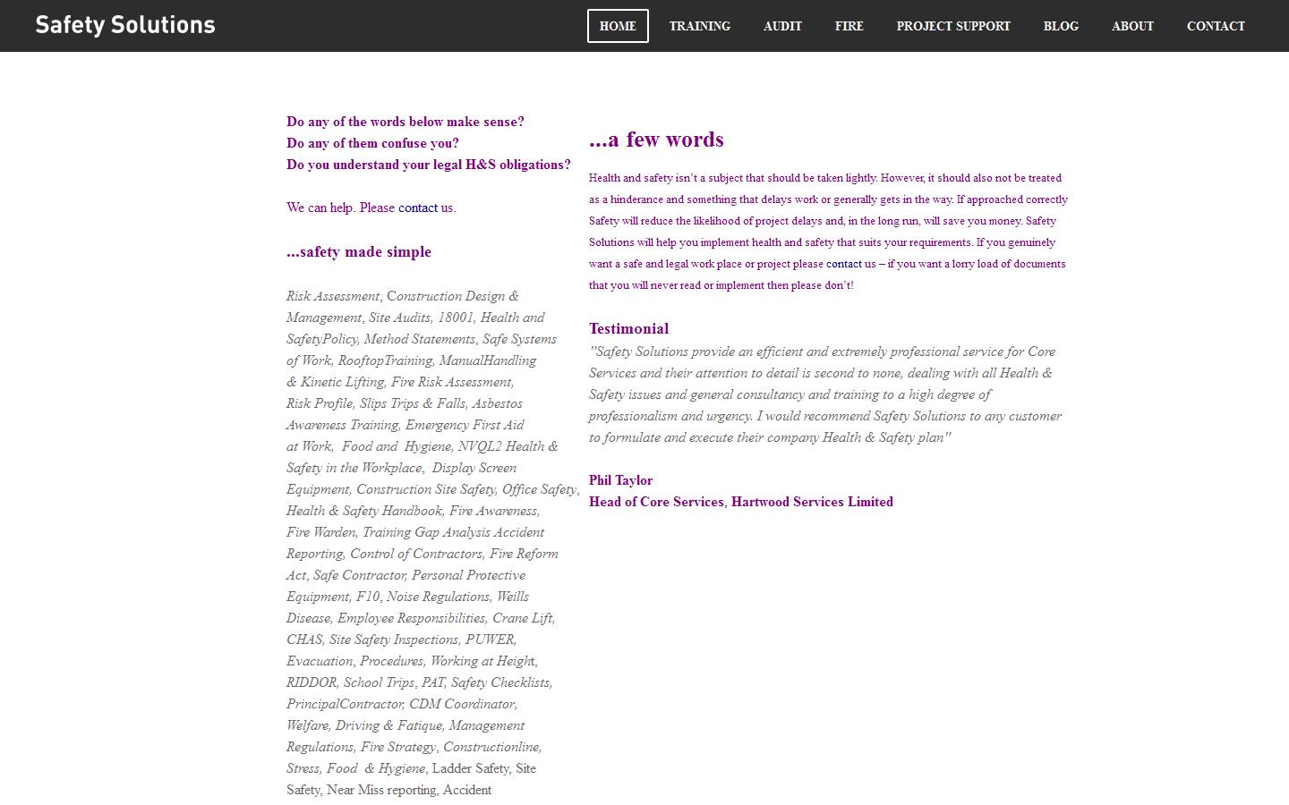The width and height of the screenshot is (1289, 805).
Task: Select 'Do you understand your legal H&S obligations?' text
Action: point(428,165)
